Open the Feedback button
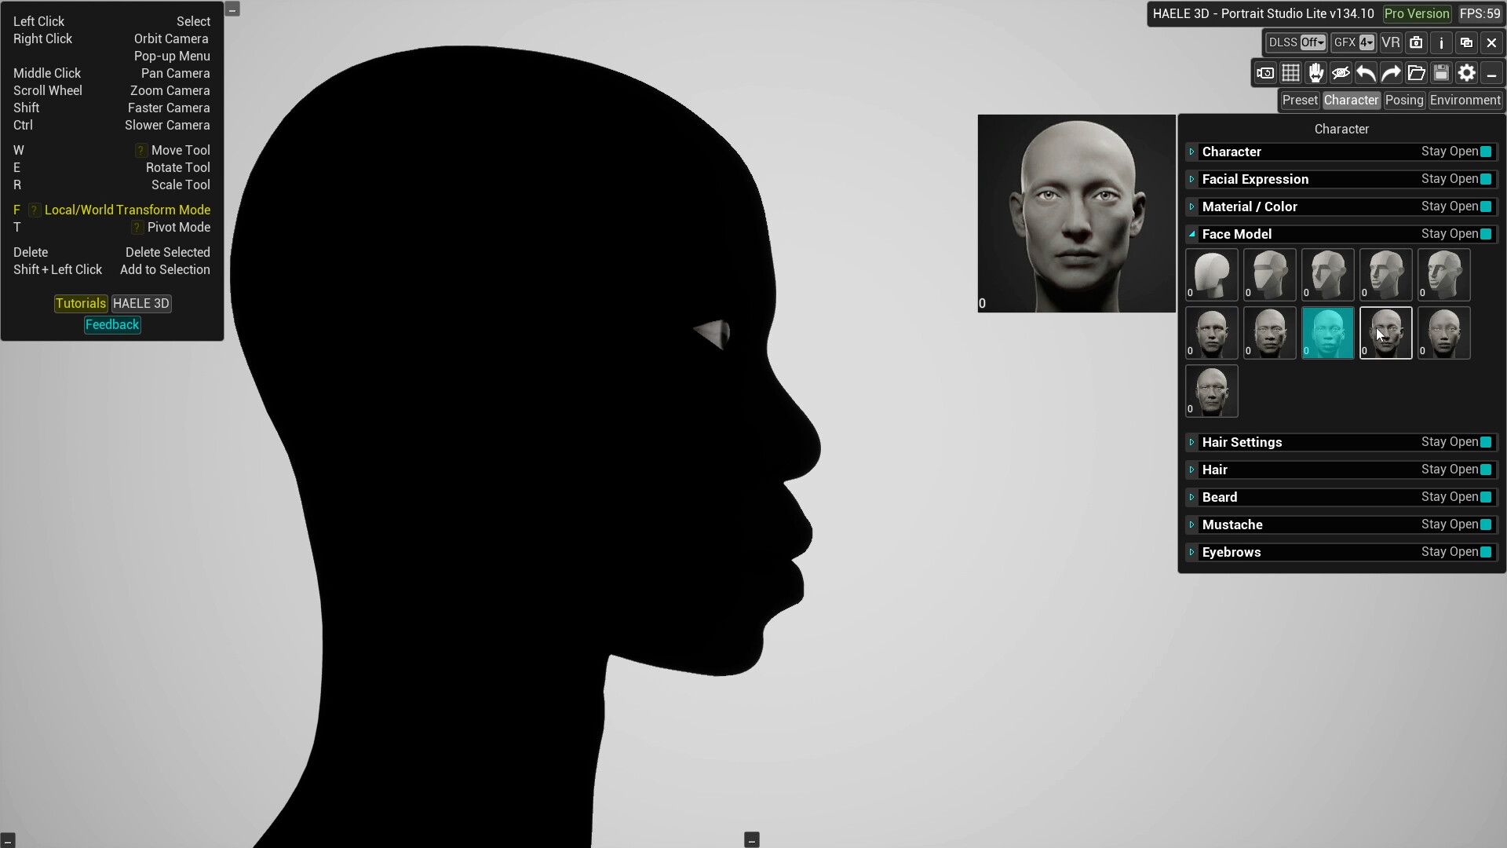Screen dimensions: 1507x848 pos(112,324)
